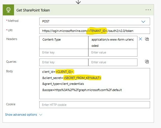This screenshot has height=128, width=161.
Task: Click the URI label
Action: [10, 30]
